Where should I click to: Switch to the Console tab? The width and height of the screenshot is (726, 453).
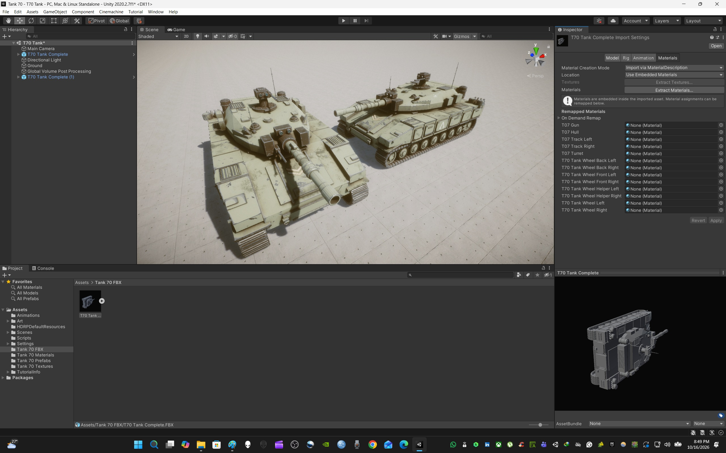click(x=43, y=268)
